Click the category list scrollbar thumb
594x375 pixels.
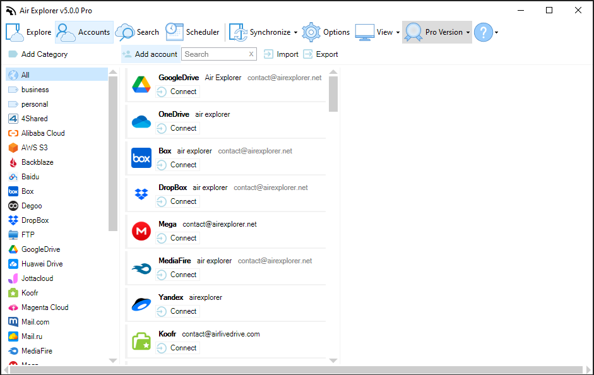click(113, 153)
